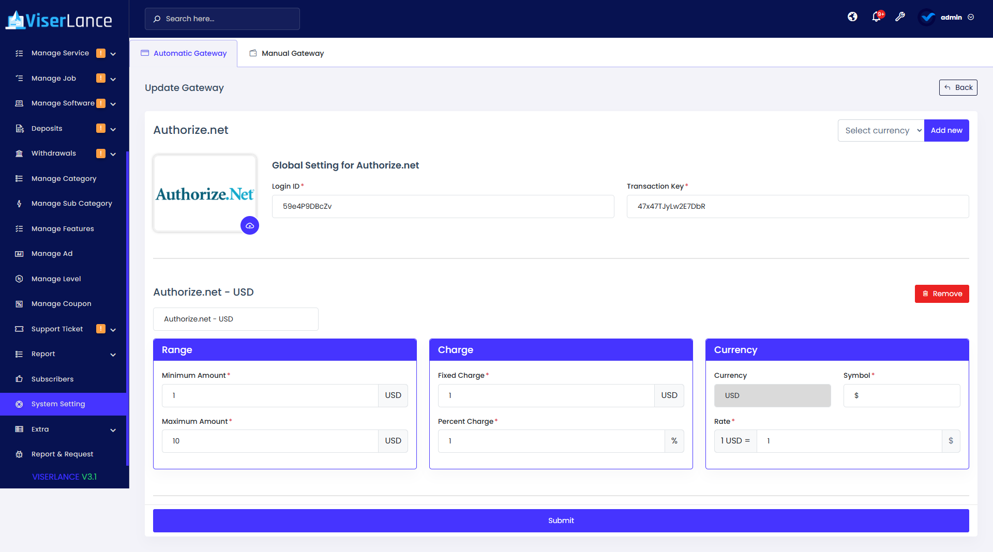Expand the Extra menu chevron
This screenshot has height=552, width=993.
coord(113,430)
